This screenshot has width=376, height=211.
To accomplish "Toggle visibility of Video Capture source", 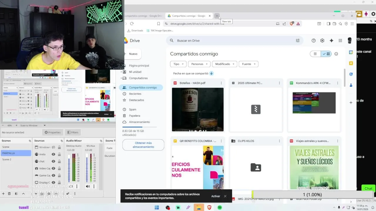I will coord(53,169).
